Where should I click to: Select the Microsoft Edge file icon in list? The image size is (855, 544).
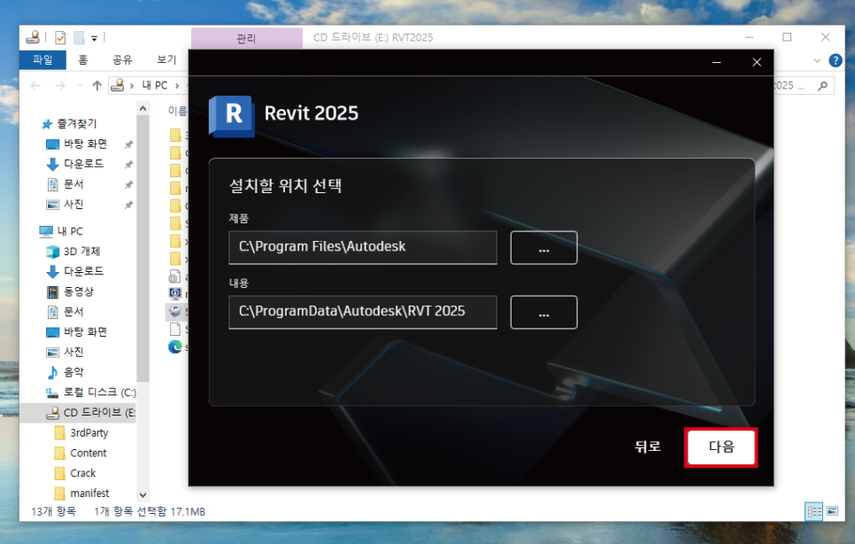tap(175, 346)
